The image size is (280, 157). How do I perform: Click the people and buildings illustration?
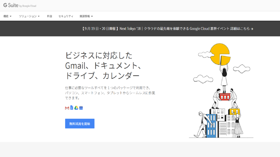[221, 90]
